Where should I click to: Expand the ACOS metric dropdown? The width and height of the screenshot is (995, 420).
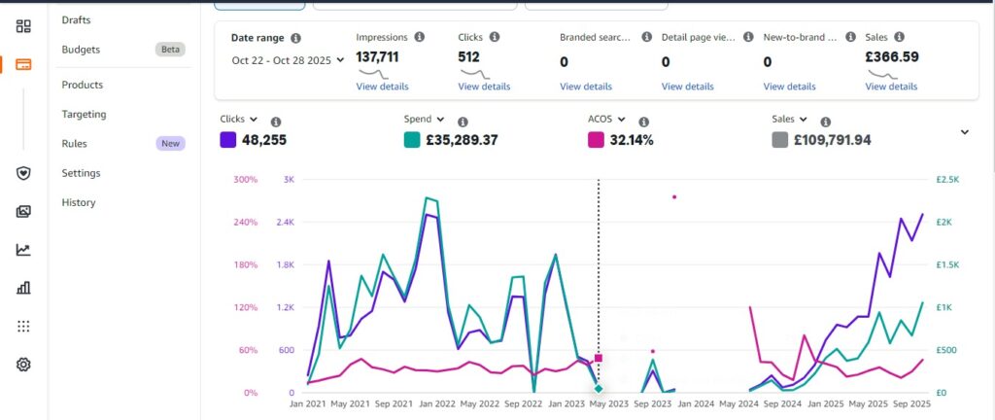click(620, 120)
